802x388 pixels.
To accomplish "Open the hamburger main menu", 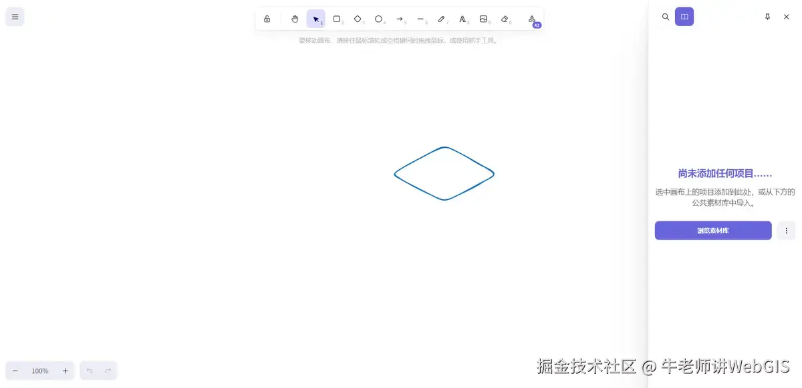I will [x=15, y=17].
